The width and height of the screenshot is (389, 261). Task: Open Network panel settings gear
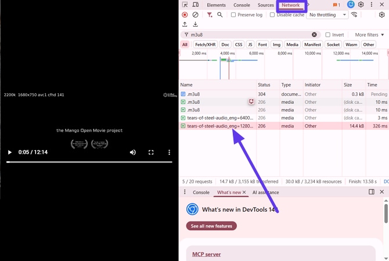click(x=382, y=15)
